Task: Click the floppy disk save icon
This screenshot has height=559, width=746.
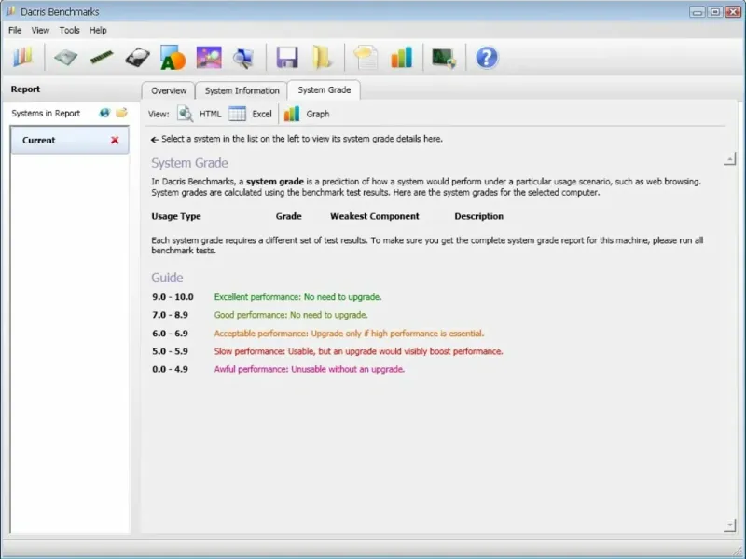Action: tap(287, 58)
